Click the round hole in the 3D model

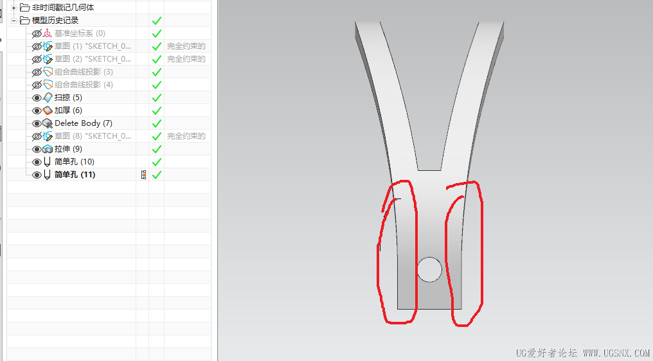429,270
